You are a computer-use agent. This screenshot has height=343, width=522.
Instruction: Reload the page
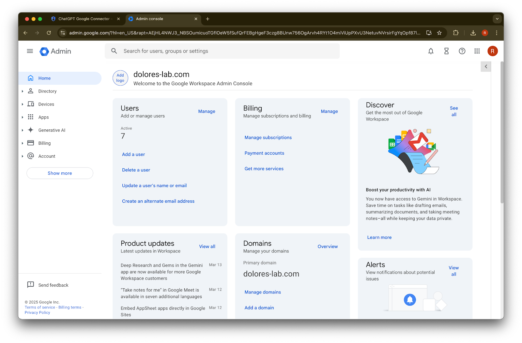(49, 33)
